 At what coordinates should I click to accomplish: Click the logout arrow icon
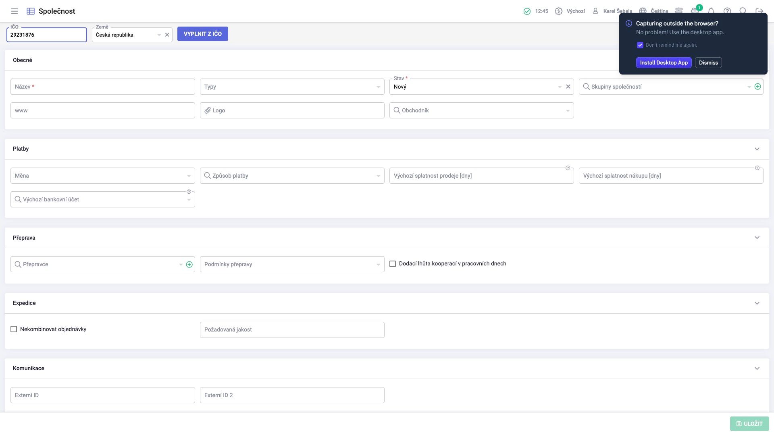click(759, 11)
